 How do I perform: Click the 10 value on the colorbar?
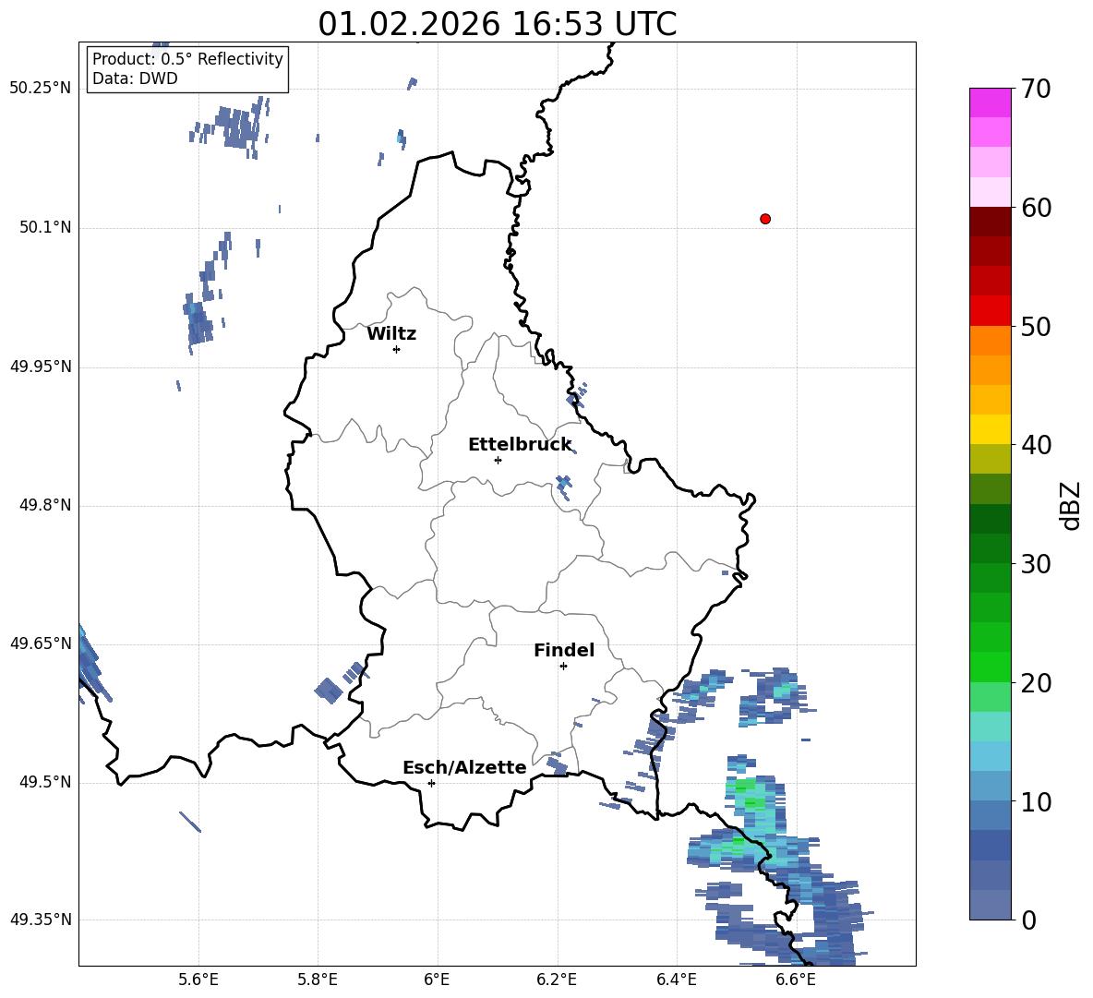1035,801
